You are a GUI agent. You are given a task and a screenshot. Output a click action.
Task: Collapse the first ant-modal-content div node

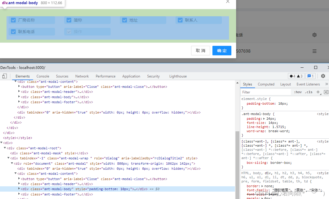click(15, 81)
